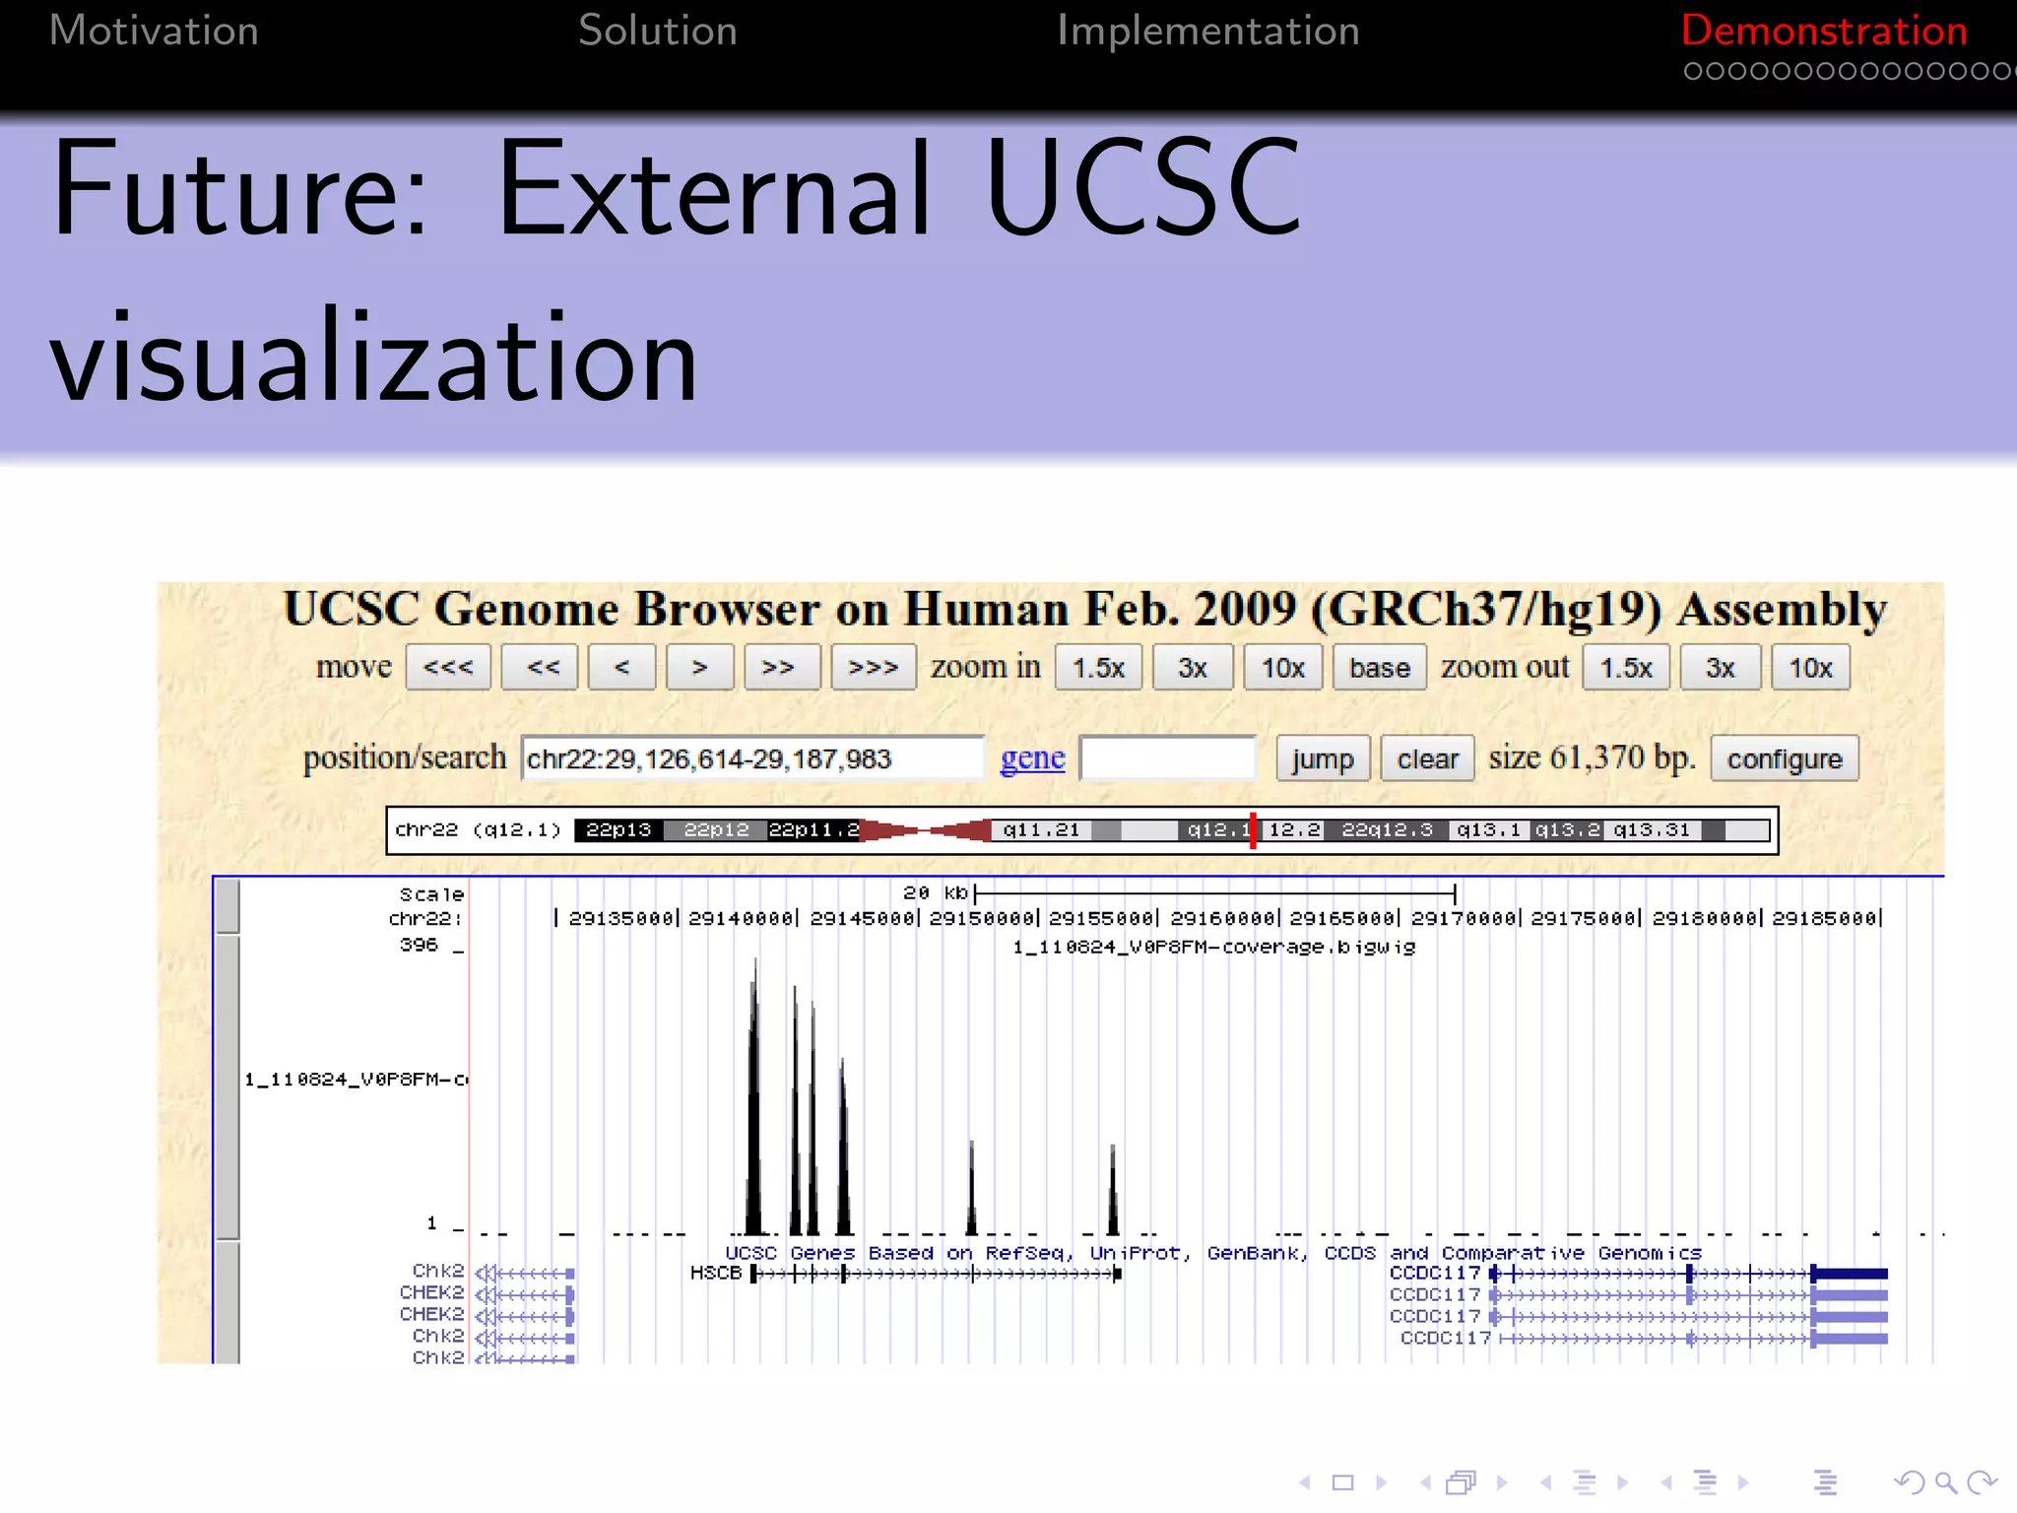Go to previous frame arrow
The width and height of the screenshot is (2017, 1513).
[x=1425, y=1482]
